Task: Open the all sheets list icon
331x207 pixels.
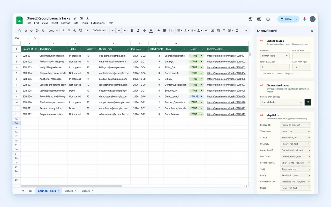Action: [x=30, y=191]
